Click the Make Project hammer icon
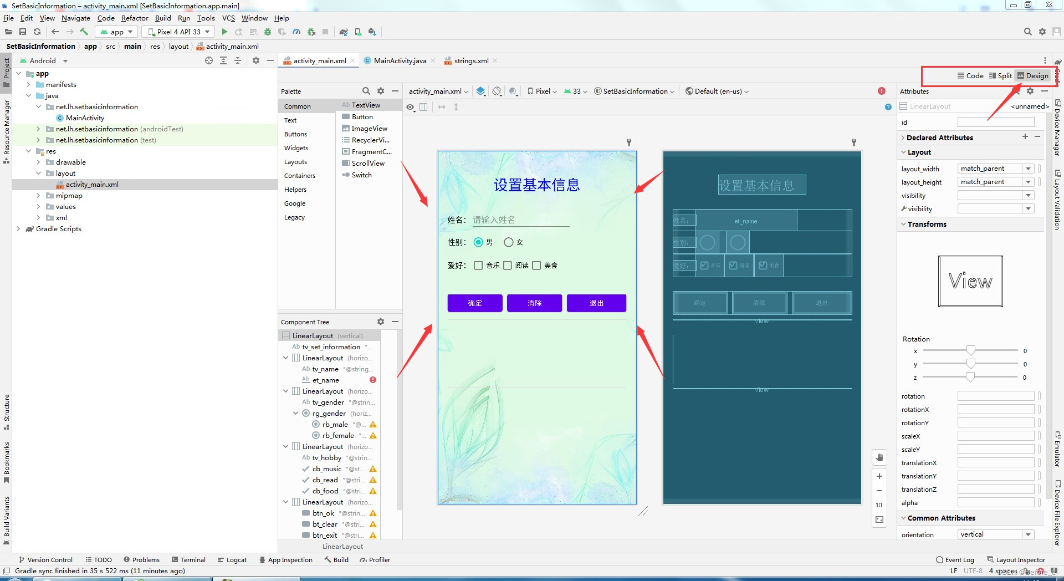 [x=84, y=32]
